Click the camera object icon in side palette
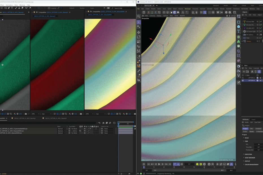 click(x=238, y=71)
